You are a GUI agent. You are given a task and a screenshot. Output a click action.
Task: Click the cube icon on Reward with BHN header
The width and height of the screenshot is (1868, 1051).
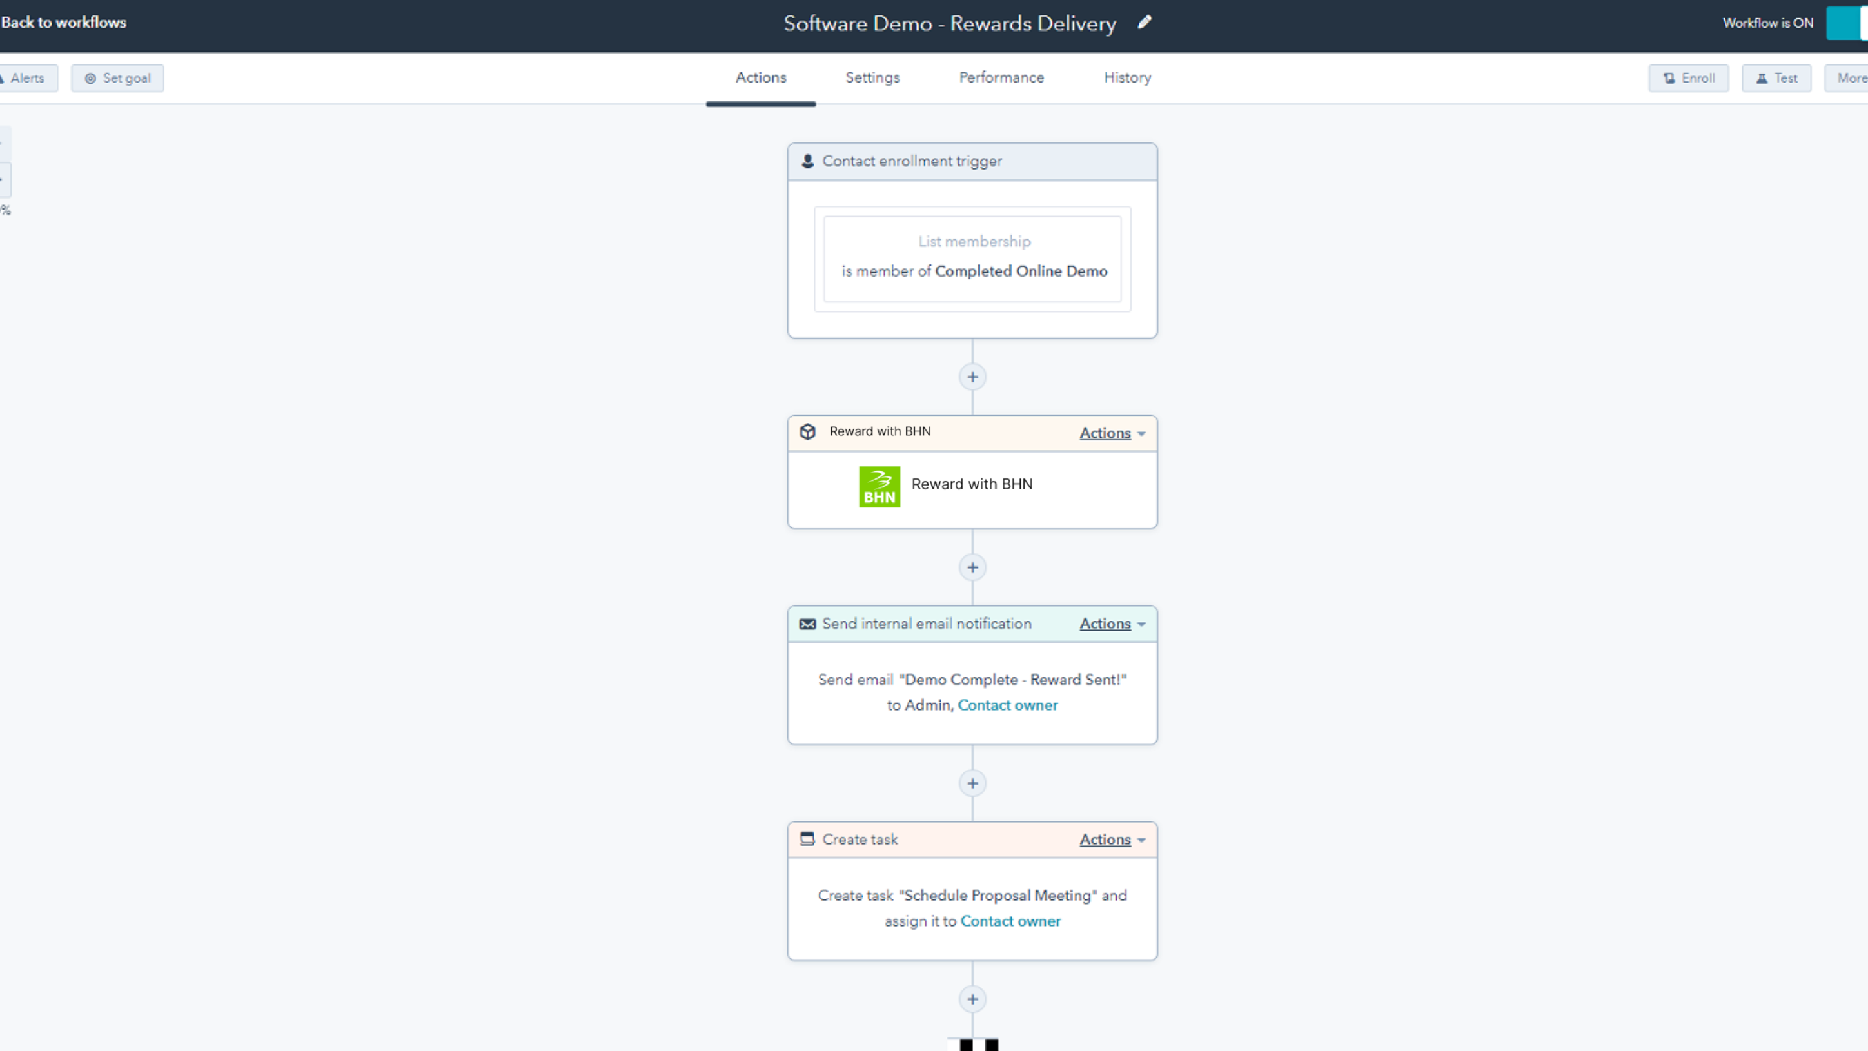click(807, 431)
